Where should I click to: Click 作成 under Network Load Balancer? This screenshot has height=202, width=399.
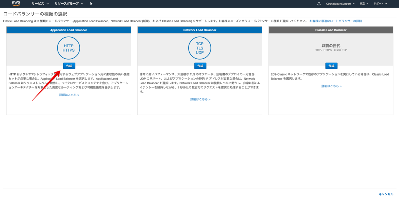200,66
